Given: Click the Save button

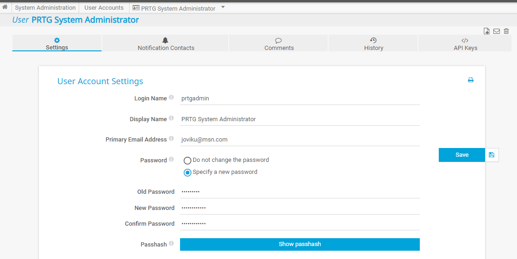Looking at the screenshot, I should (461, 155).
